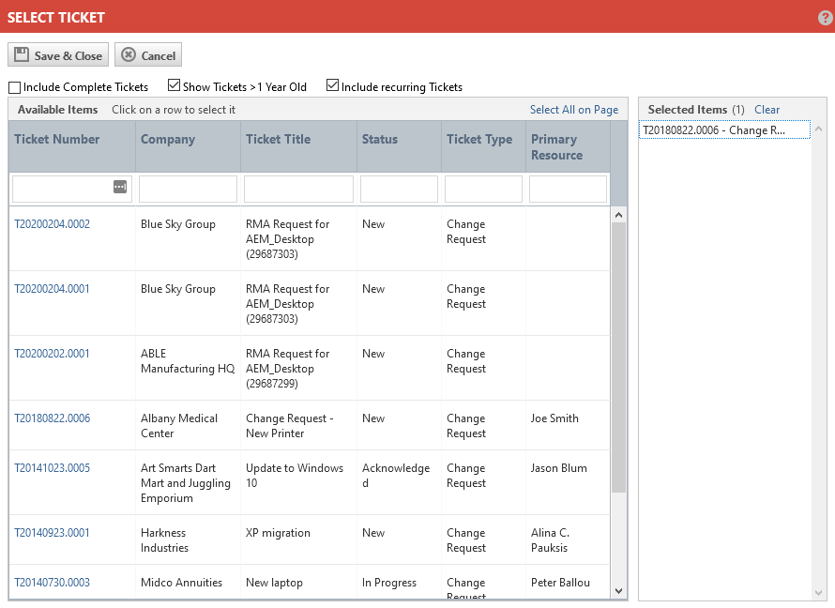Click the Cancel button

pyautogui.click(x=148, y=55)
